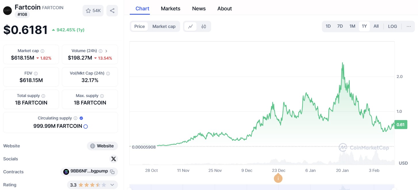418x190 pixels.
Task: Switch to the Markets tab
Action: (x=170, y=8)
